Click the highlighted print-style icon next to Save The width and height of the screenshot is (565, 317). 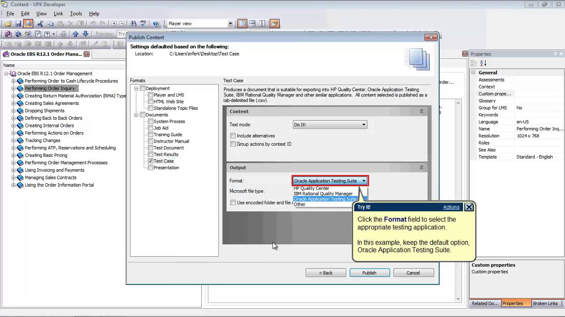click(28, 23)
